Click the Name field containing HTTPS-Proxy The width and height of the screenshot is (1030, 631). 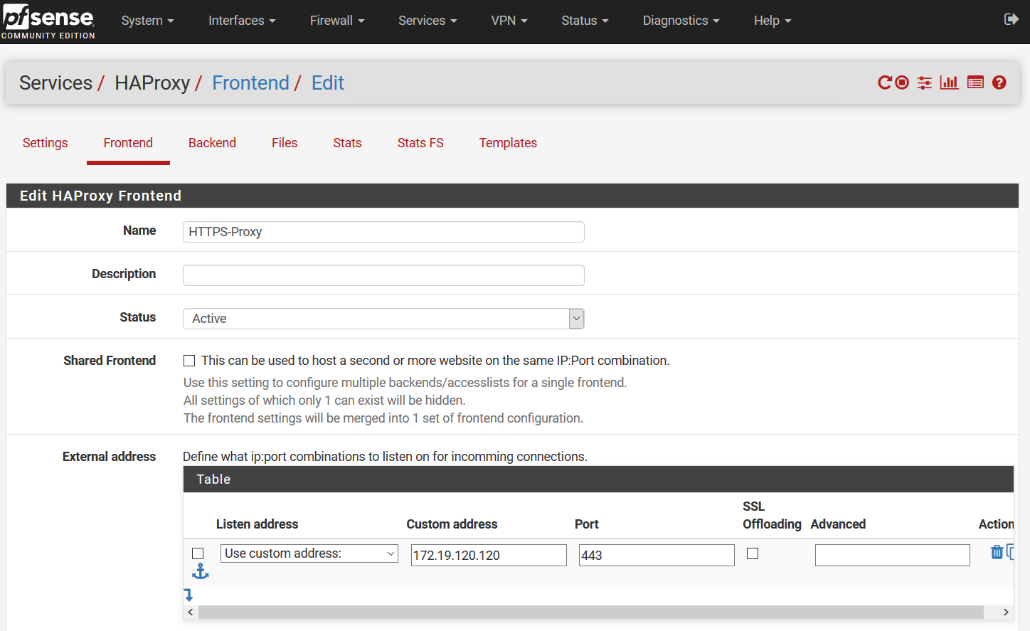[383, 232]
